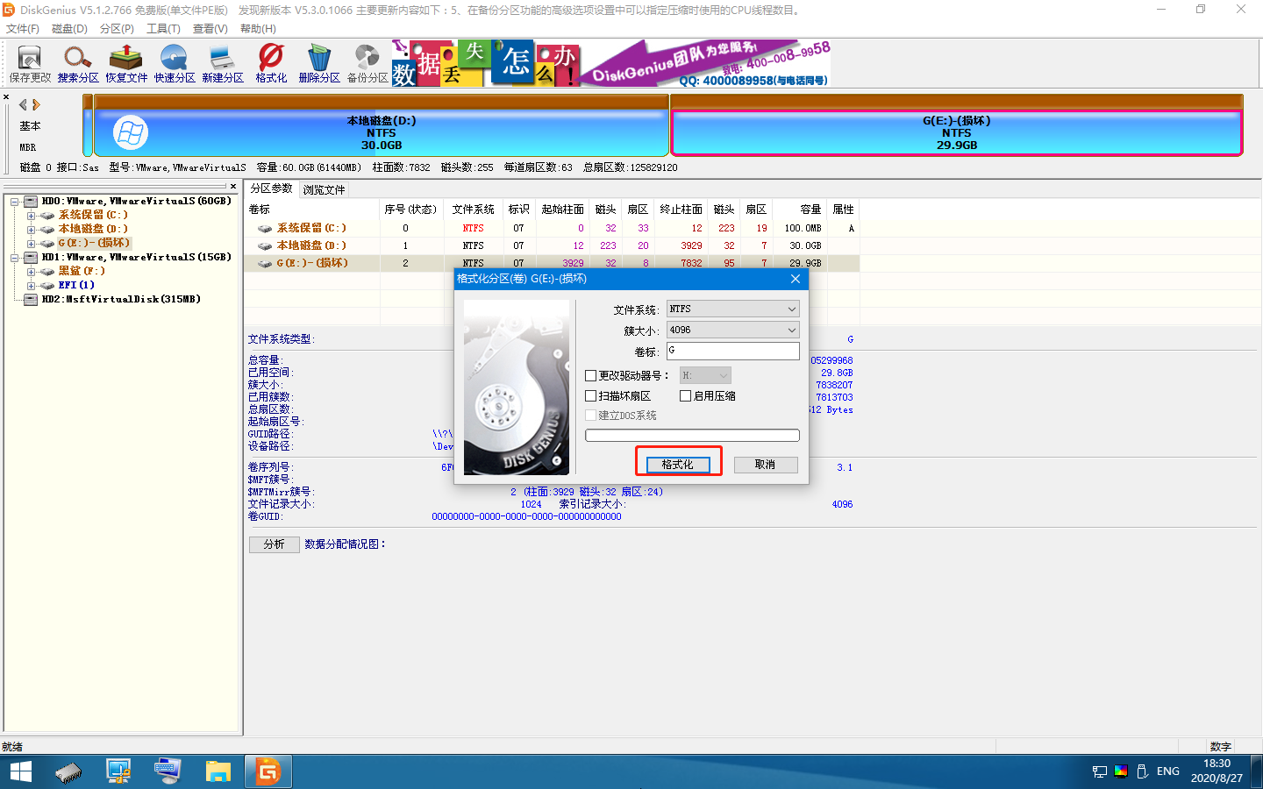Choose the 删除分区 delete partition icon

coord(319,64)
